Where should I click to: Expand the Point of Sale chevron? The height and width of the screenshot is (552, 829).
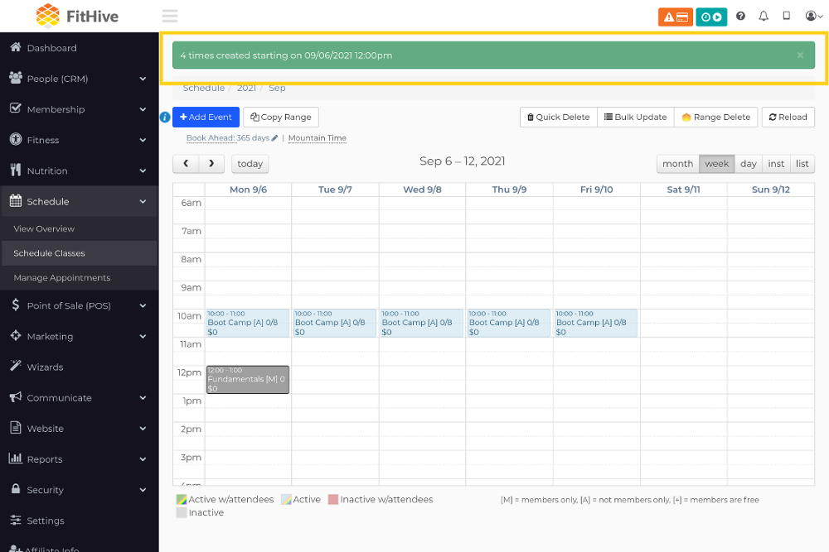[143, 305]
